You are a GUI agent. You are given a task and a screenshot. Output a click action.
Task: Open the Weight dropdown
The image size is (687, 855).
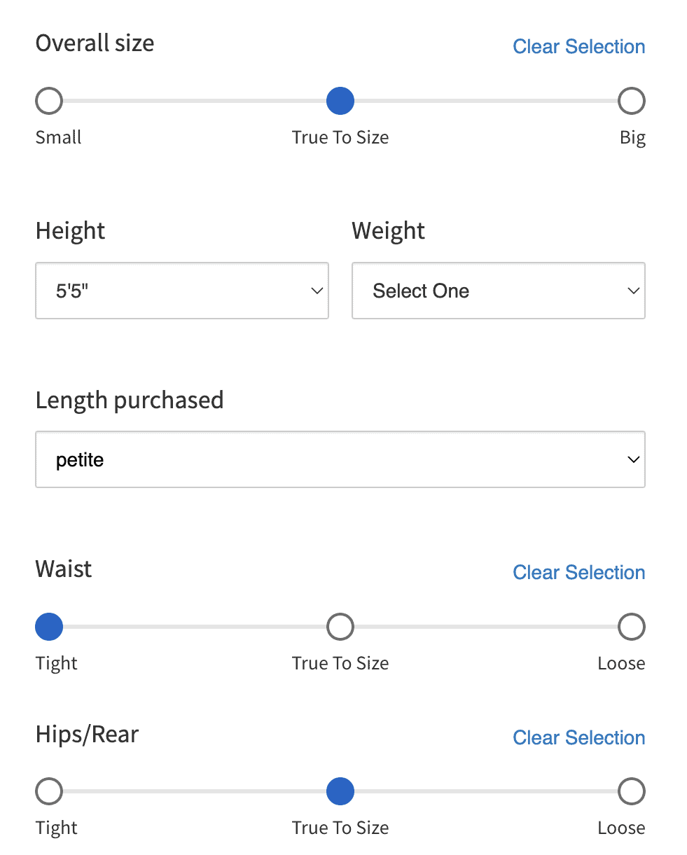pyautogui.click(x=498, y=291)
